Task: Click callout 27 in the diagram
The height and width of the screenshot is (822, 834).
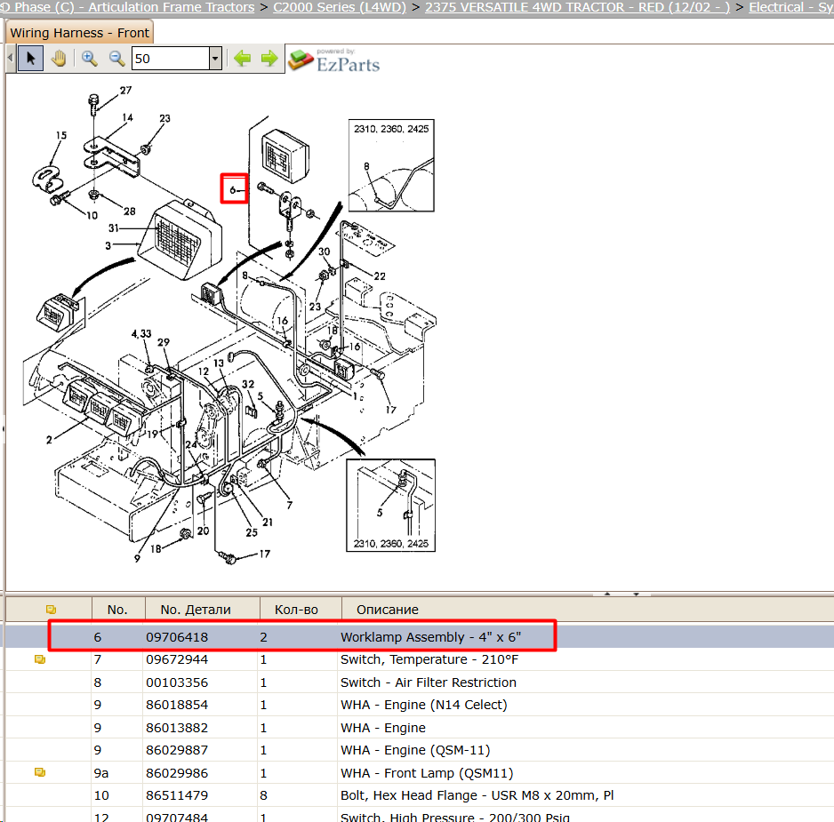Action: point(125,91)
